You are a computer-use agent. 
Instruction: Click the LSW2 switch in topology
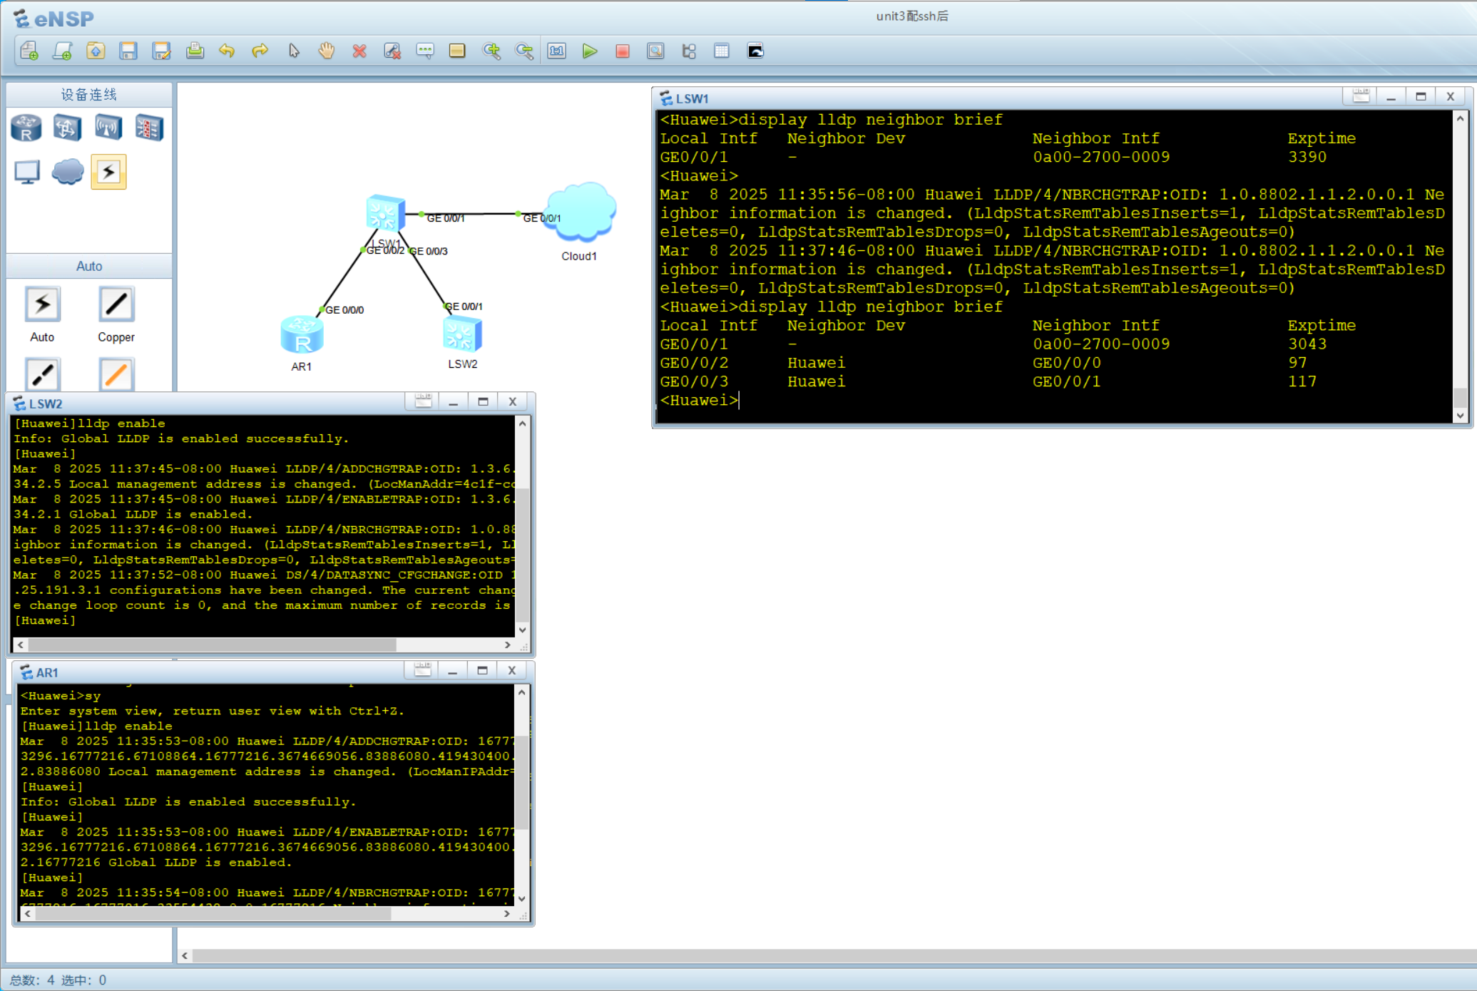462,334
